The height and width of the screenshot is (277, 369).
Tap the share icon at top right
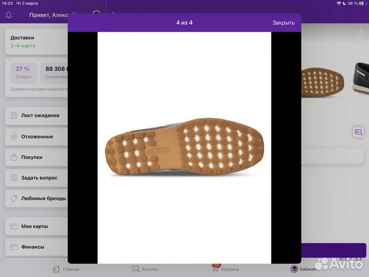click(x=360, y=33)
